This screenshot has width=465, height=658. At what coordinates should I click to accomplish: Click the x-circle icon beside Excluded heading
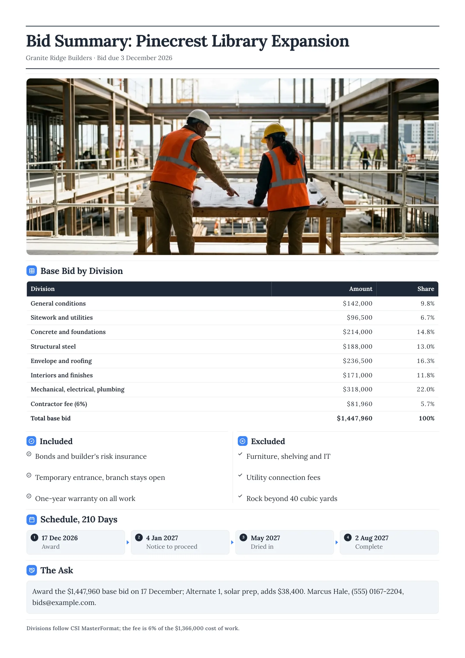pyautogui.click(x=242, y=441)
